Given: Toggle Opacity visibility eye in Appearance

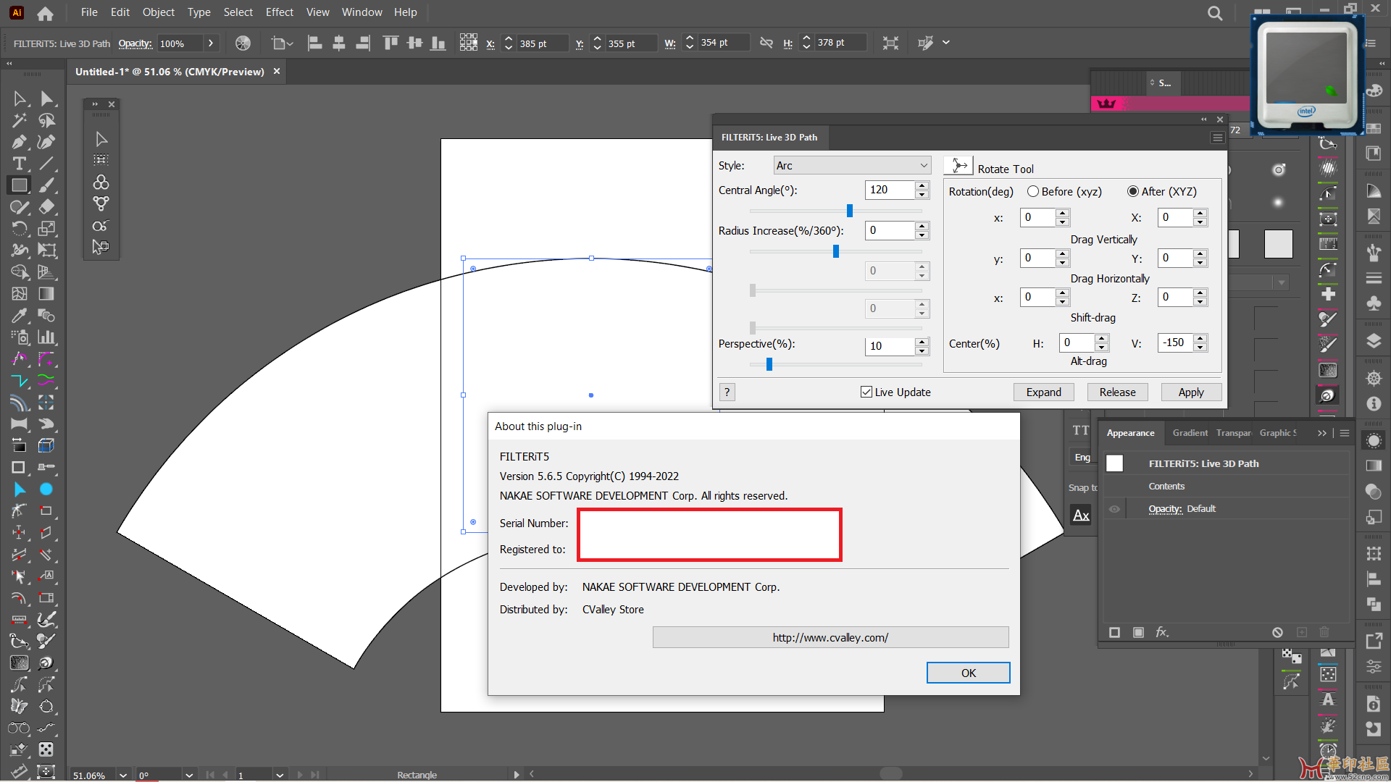Looking at the screenshot, I should pyautogui.click(x=1114, y=509).
